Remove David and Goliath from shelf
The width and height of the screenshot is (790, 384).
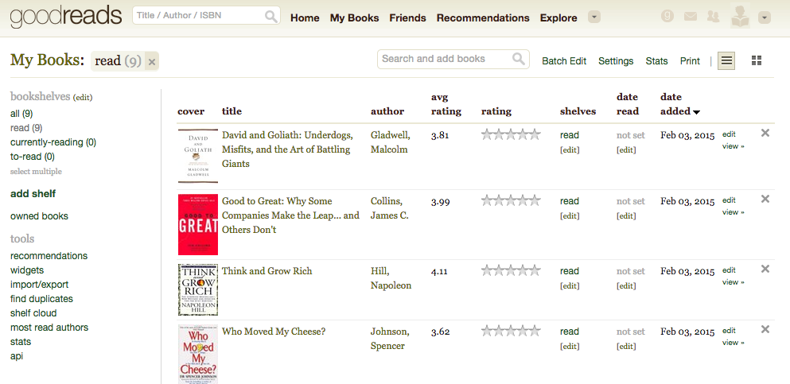coord(765,133)
